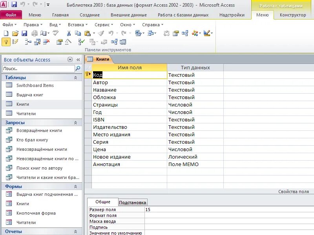Switch to the Конструктор ribbon tab

point(293,15)
